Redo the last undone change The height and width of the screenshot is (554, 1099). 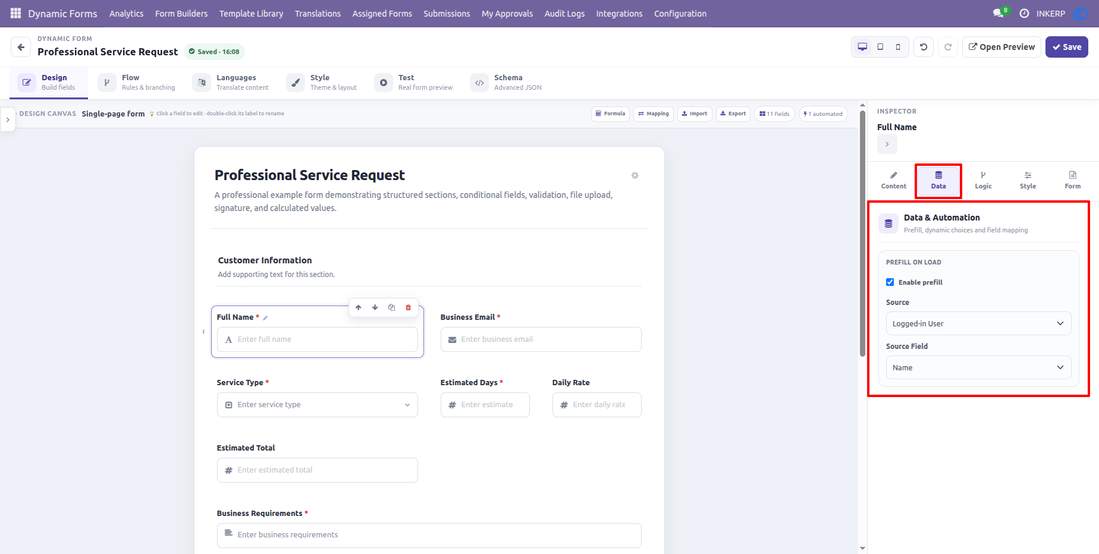(948, 47)
